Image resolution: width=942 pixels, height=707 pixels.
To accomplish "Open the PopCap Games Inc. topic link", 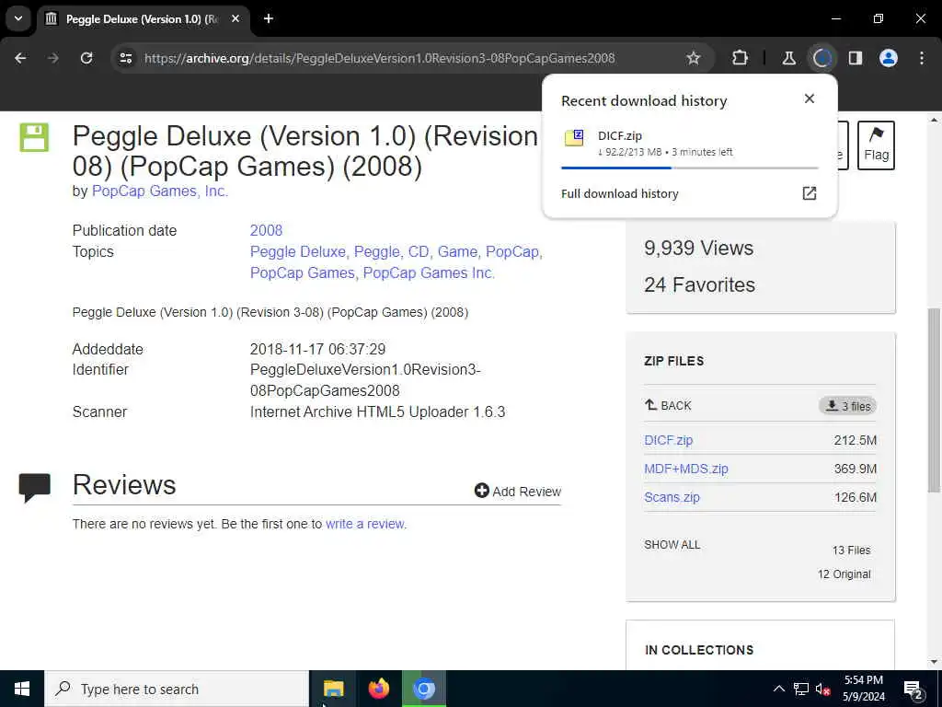I will pos(429,272).
